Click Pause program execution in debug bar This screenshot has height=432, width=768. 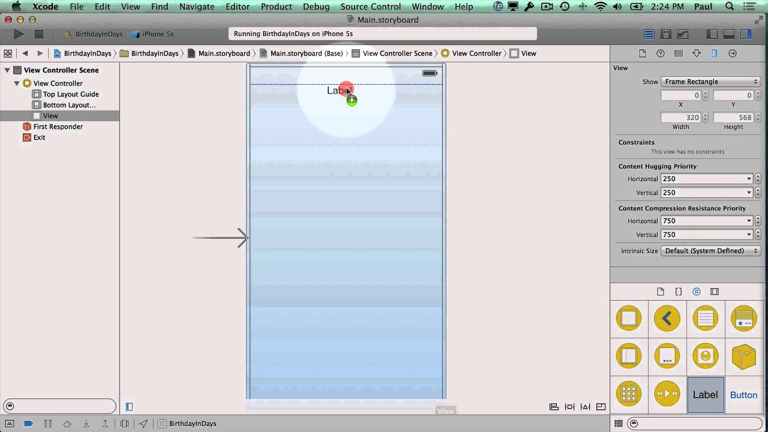[48, 424]
